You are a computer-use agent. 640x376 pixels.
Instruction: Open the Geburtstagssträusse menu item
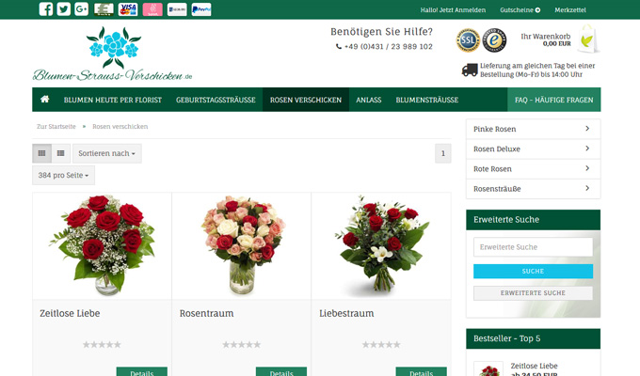pyautogui.click(x=216, y=100)
